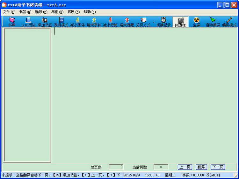Click 减小行距 decrease line spacing
Screen dimensions: 239x179
[x=110, y=22]
